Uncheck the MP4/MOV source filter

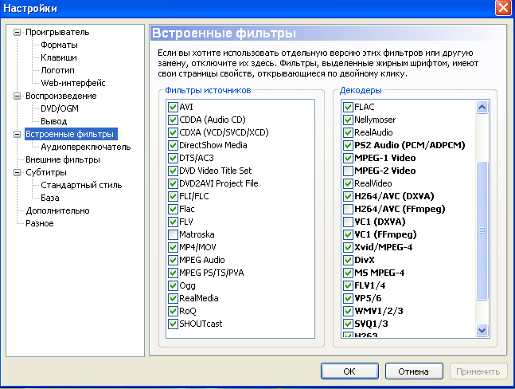(173, 247)
